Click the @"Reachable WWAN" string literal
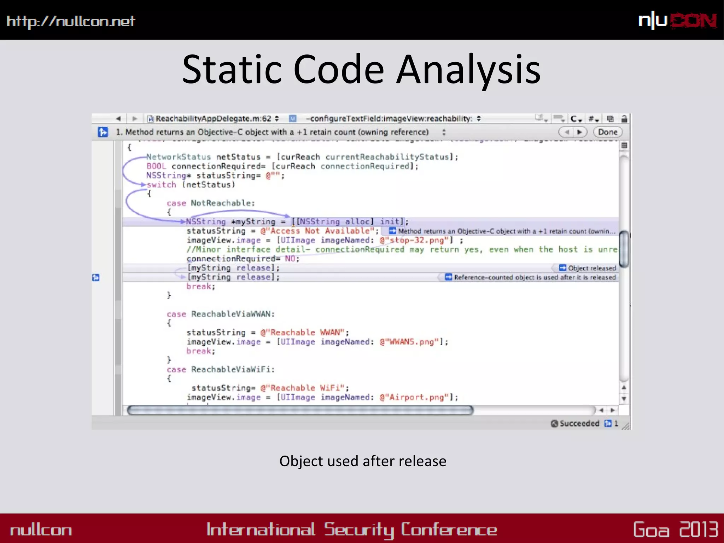This screenshot has width=724, height=543. 302,333
